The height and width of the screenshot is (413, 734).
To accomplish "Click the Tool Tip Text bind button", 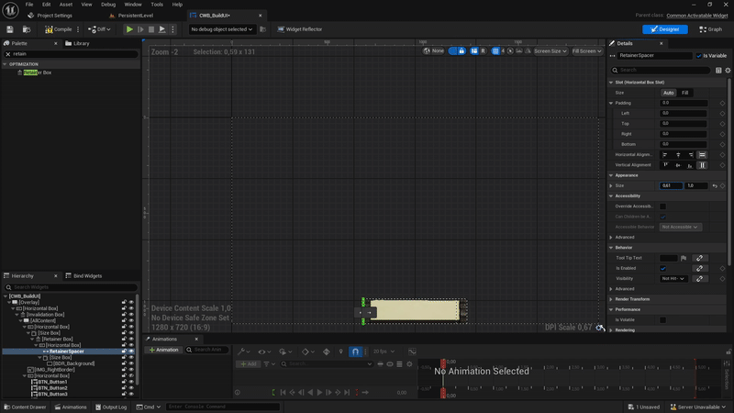I will 699,258.
